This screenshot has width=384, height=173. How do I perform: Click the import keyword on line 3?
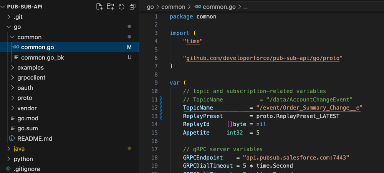click(180, 33)
